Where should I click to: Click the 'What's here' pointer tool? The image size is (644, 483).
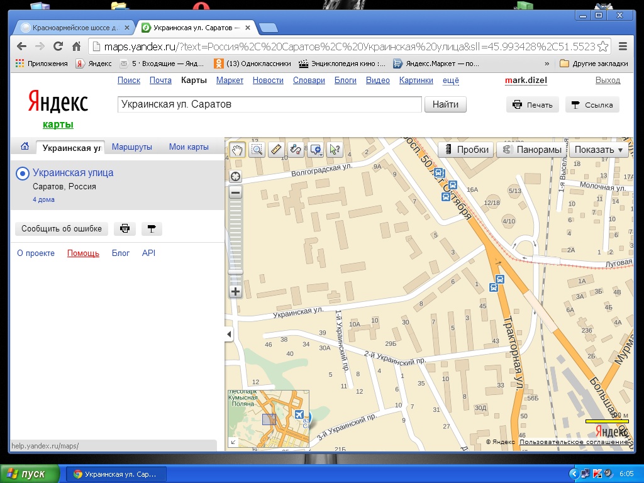pos(335,150)
